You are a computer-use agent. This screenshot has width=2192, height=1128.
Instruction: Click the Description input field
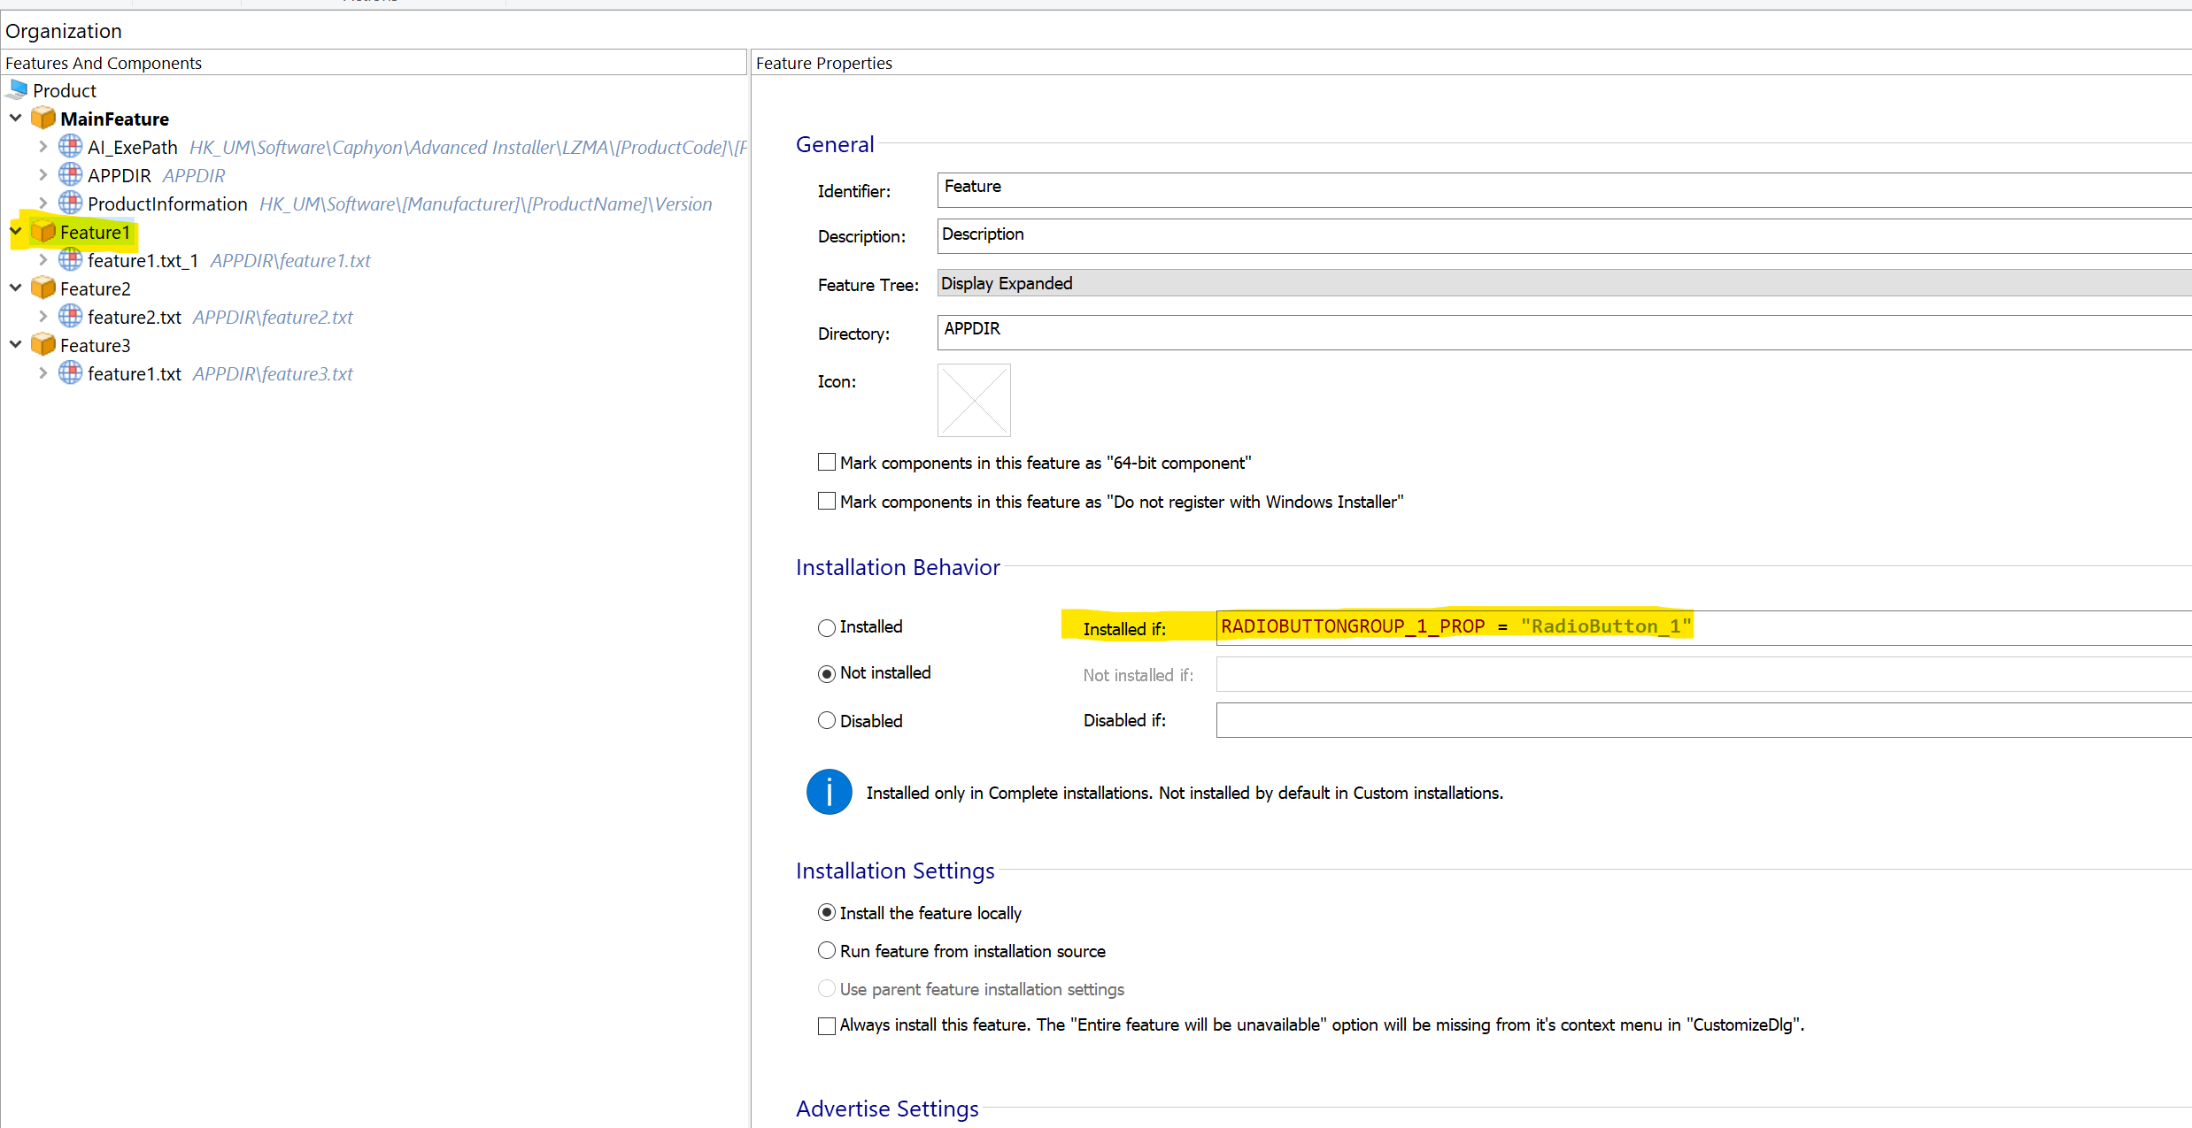[1564, 235]
